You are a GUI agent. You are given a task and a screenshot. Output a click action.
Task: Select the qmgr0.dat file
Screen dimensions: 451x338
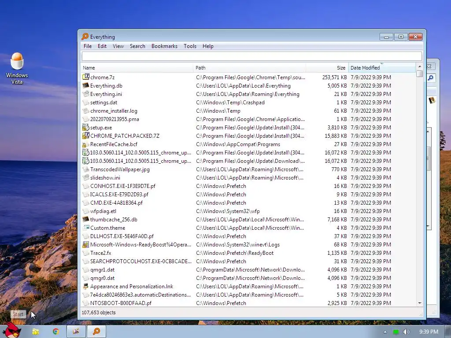pyautogui.click(x=102, y=278)
